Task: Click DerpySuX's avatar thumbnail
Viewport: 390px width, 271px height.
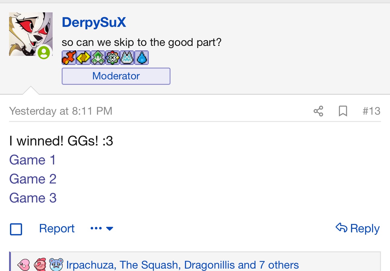Action: [x=31, y=34]
